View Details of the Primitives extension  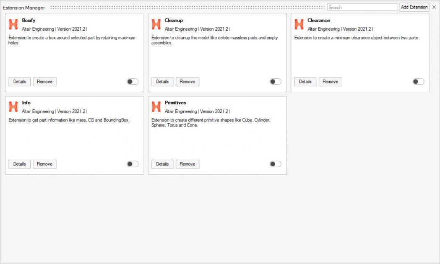coord(162,164)
